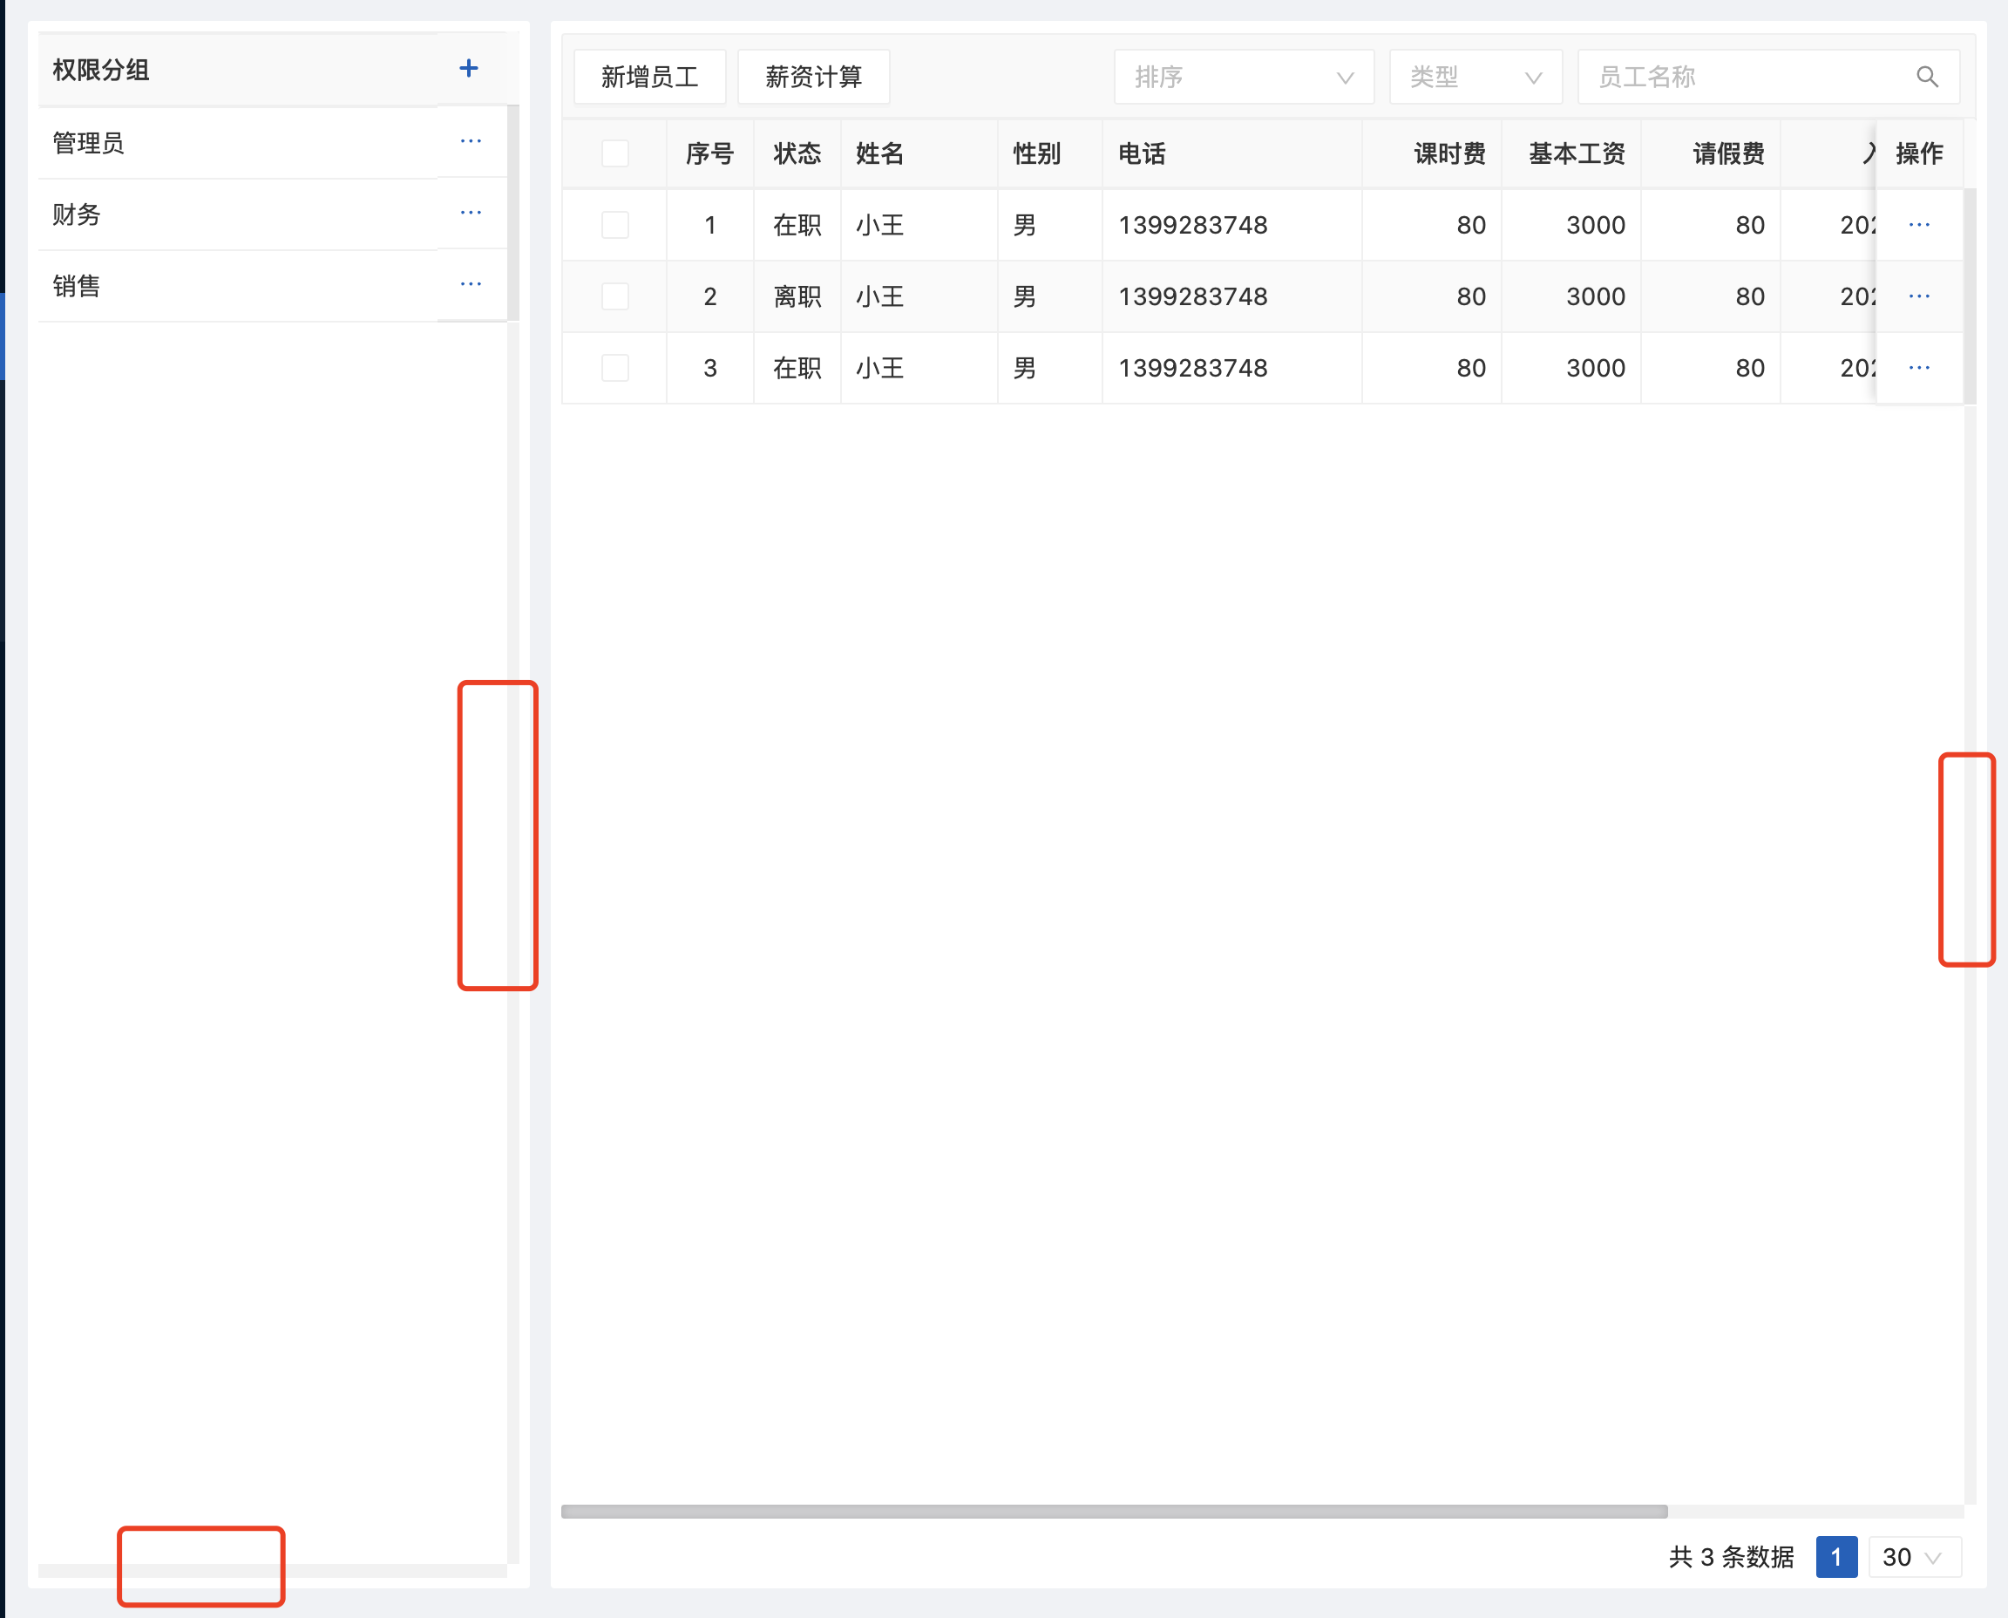Click the plus icon to add a permission group
The image size is (2008, 1618).
[x=469, y=67]
